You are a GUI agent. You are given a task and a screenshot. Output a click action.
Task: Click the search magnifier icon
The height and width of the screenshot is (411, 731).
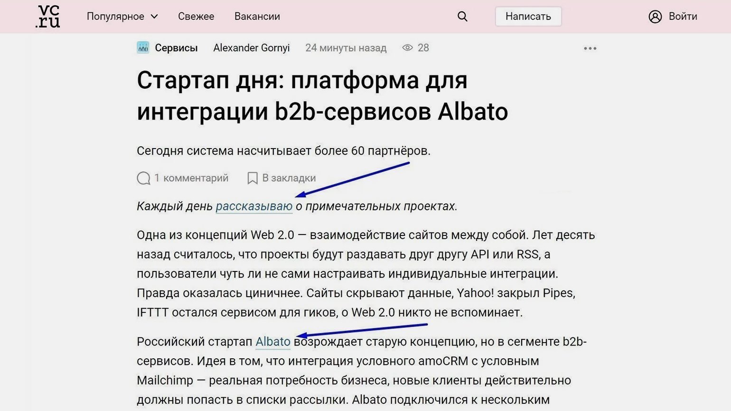462,17
